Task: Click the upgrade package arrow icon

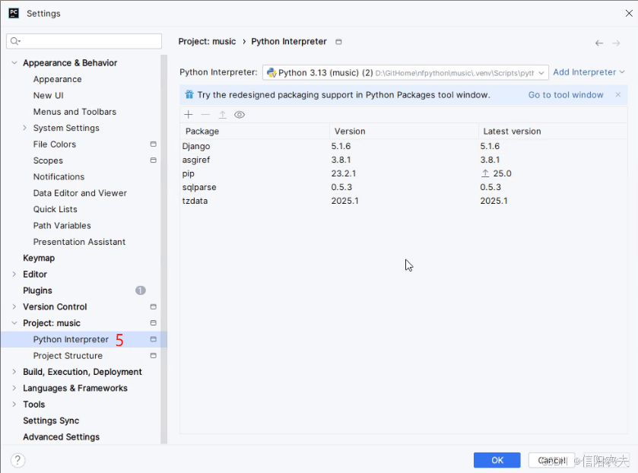Action: tap(223, 115)
